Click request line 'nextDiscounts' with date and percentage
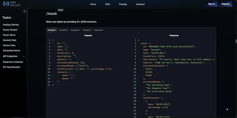Image resolution: width=237 pixels, height=118 pixels. click(x=85, y=69)
